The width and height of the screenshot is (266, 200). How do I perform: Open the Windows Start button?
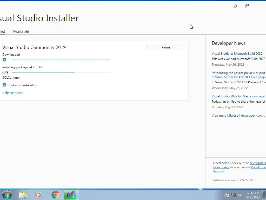tap(7, 195)
